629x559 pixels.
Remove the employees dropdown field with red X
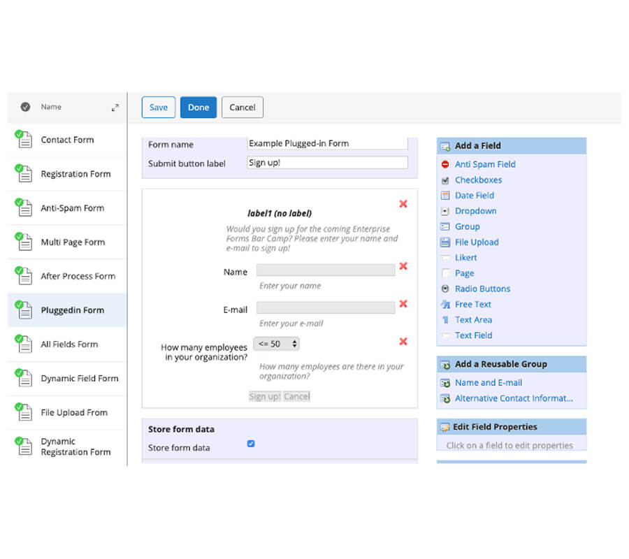click(x=403, y=341)
